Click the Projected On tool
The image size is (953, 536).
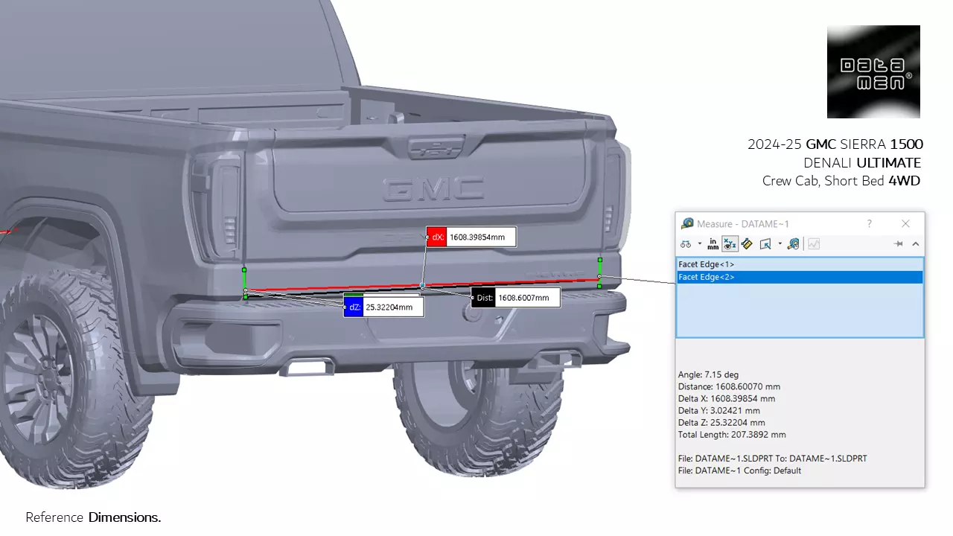click(x=765, y=244)
